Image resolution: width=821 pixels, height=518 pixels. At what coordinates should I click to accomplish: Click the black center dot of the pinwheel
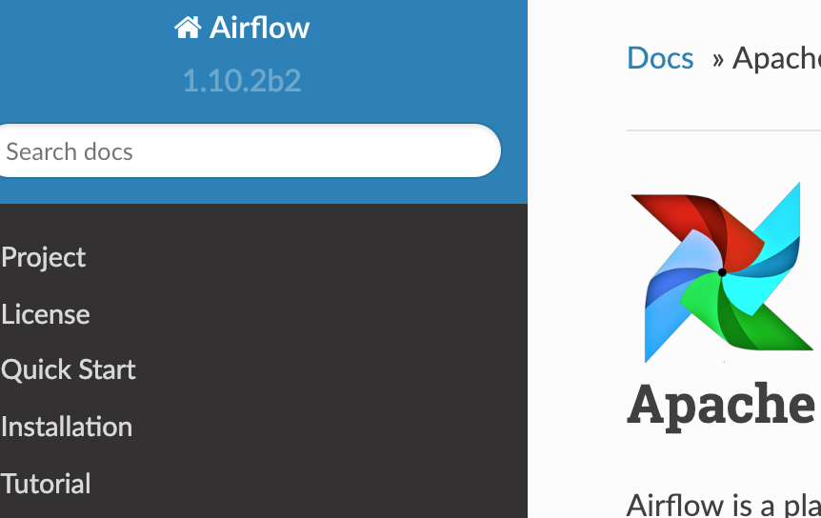[x=722, y=272]
